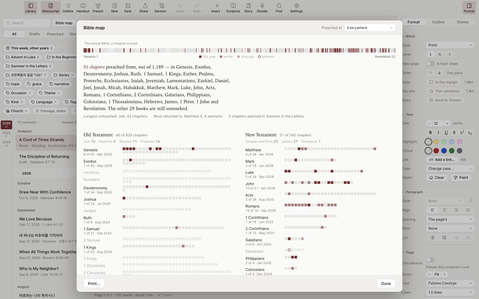
Task: Open Spacing The page's dropdown
Action: coord(450,219)
